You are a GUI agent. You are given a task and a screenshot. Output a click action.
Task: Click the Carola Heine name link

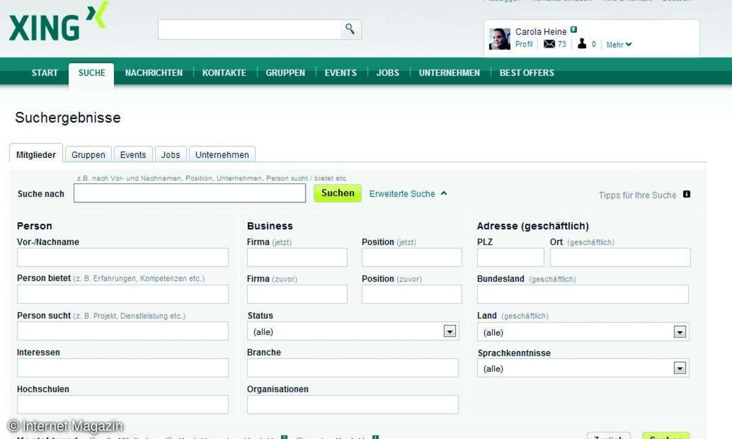coord(541,32)
